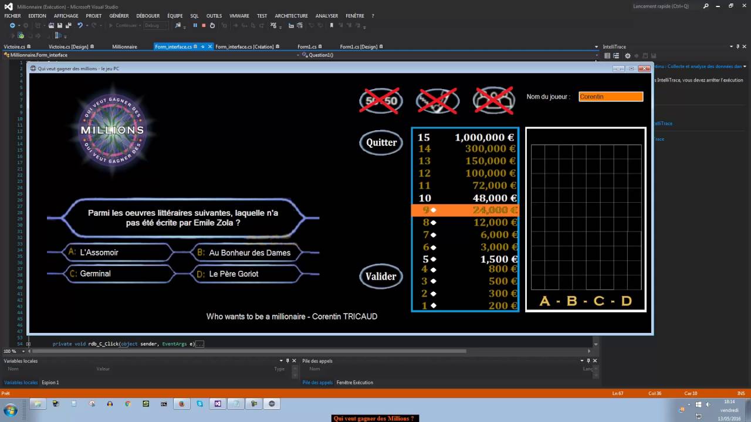Select answer A: L'Assomoir
This screenshot has width=751, height=422.
click(117, 253)
